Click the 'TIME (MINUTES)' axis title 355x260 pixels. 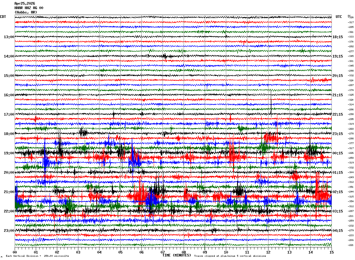(177, 255)
